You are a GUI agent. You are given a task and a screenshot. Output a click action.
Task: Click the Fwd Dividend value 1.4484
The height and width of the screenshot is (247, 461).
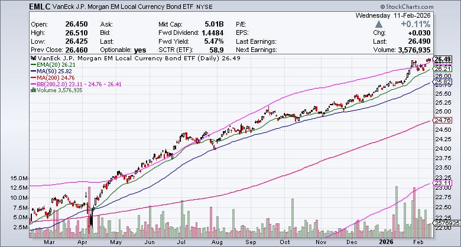click(x=213, y=32)
